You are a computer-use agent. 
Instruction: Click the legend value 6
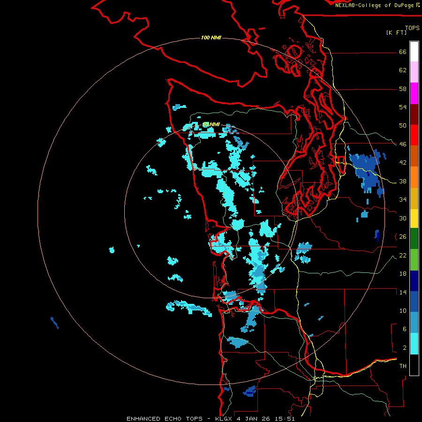(x=405, y=329)
